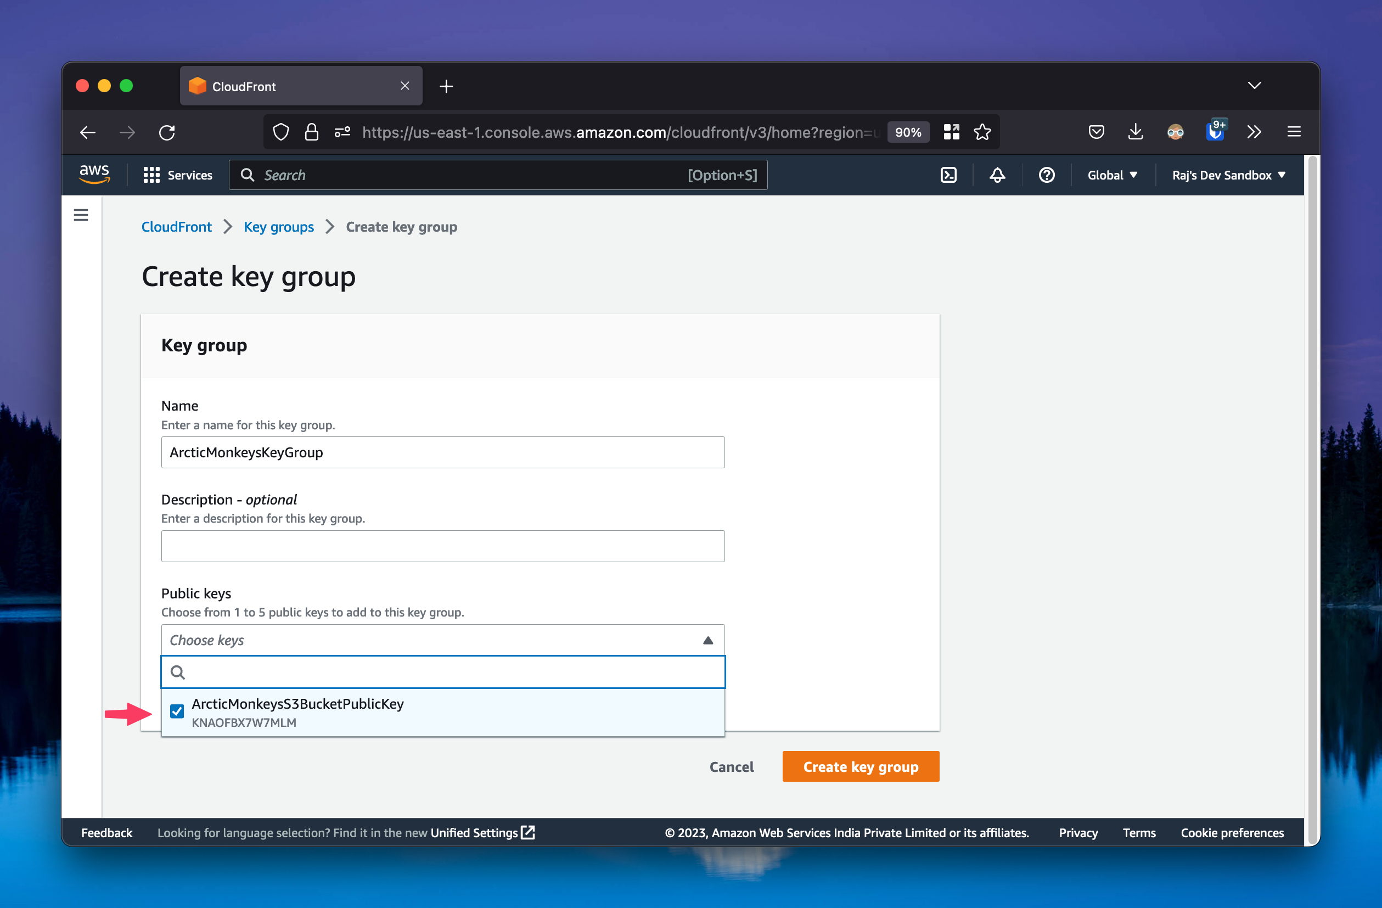The height and width of the screenshot is (908, 1382).
Task: Open the Global region selector
Action: (x=1111, y=175)
